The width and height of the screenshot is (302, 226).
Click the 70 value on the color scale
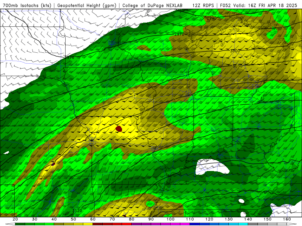112,219
